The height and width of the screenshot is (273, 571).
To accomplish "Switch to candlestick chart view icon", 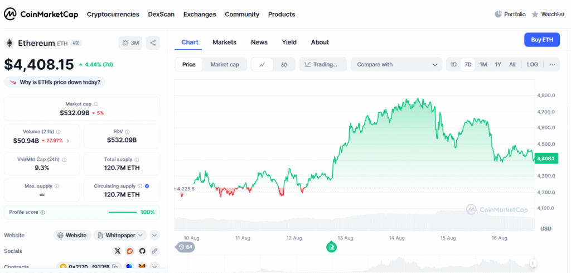I will [284, 65].
